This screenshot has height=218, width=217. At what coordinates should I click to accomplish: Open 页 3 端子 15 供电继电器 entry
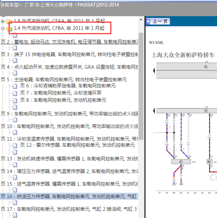point(69,54)
